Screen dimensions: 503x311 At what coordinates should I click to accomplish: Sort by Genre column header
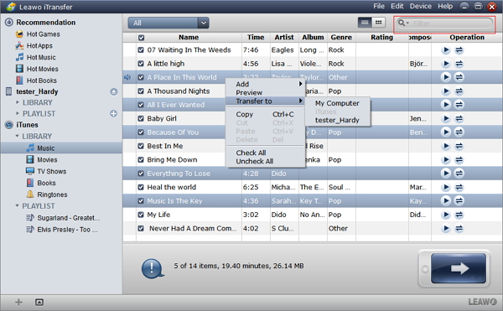point(341,37)
